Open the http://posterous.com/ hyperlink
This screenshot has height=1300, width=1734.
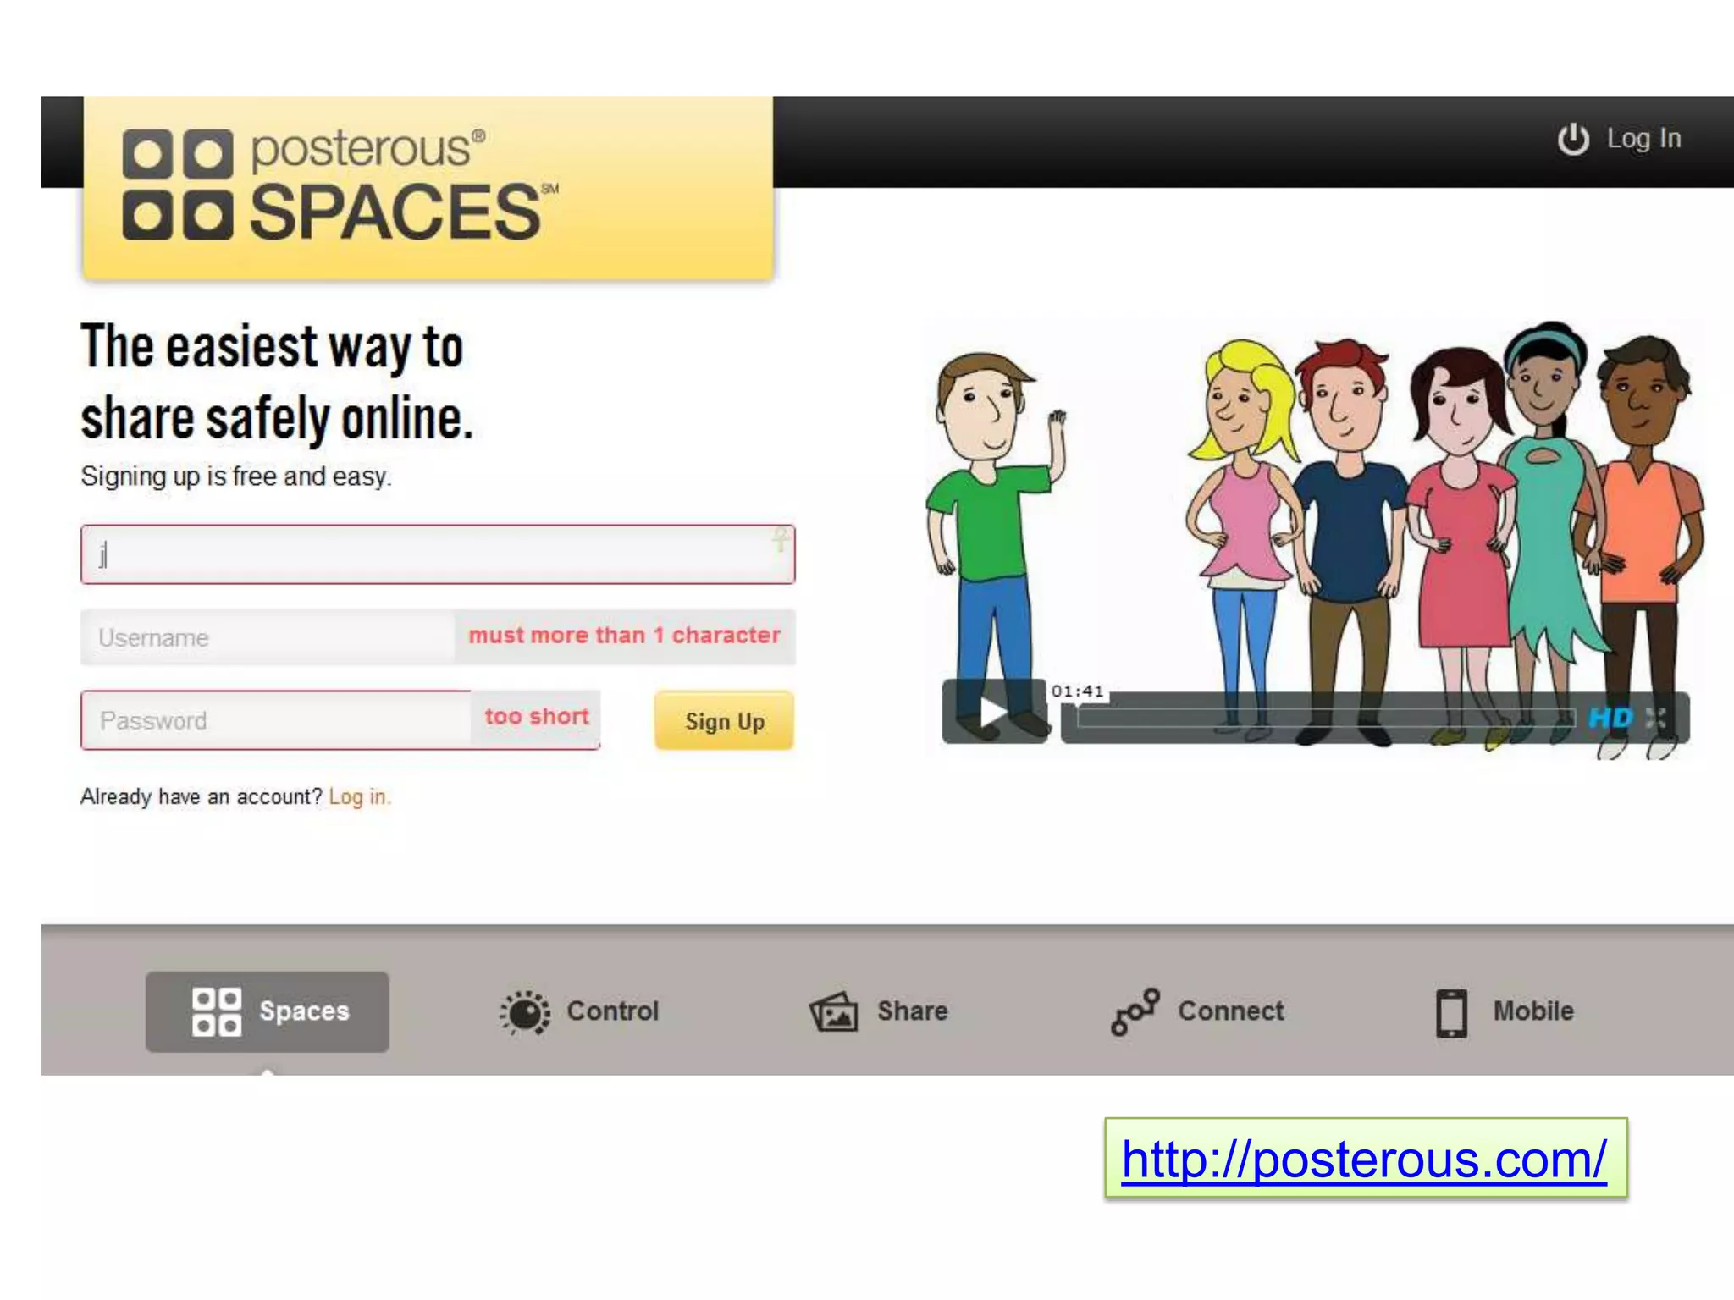tap(1364, 1159)
